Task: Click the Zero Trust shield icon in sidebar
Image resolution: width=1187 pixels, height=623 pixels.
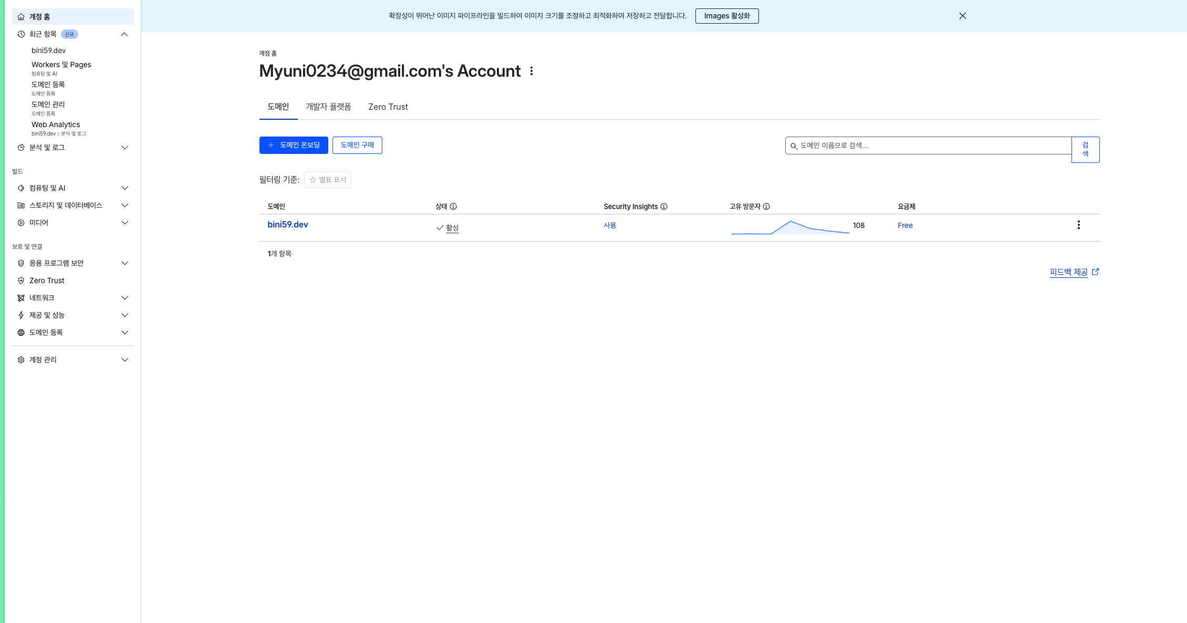Action: click(x=21, y=281)
